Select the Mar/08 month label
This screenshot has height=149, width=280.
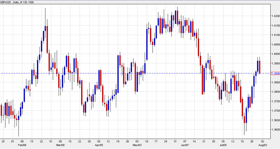click(60, 145)
